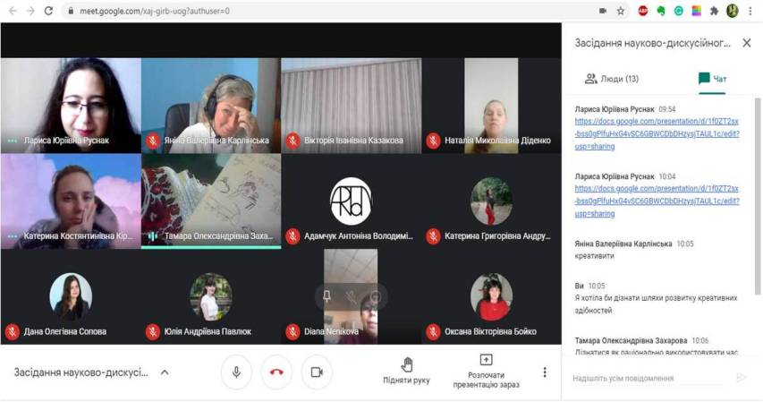Click muted mic icon of Катерина Григорівна
Image resolution: width=763 pixels, height=402 pixels.
[433, 236]
